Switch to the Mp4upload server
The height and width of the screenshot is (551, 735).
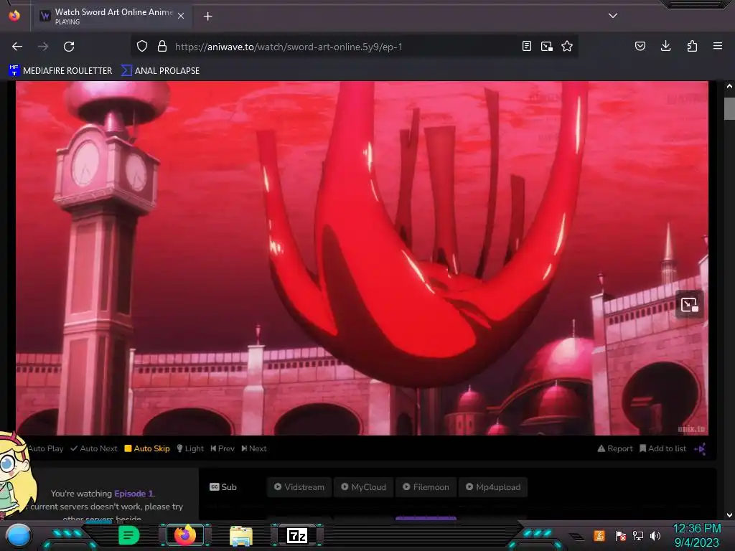click(493, 487)
